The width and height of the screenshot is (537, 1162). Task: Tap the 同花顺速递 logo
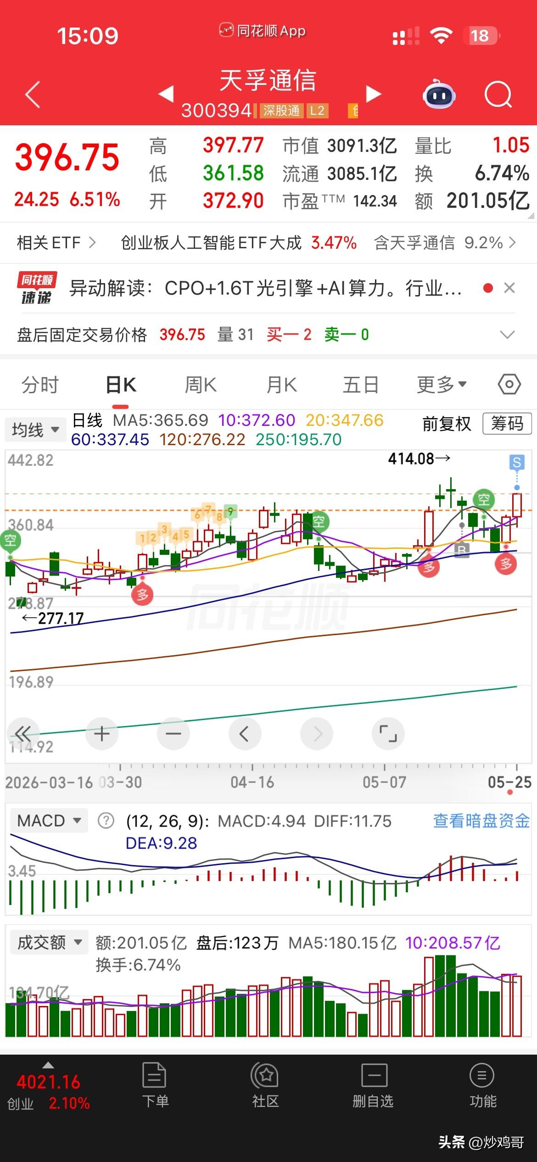[37, 289]
